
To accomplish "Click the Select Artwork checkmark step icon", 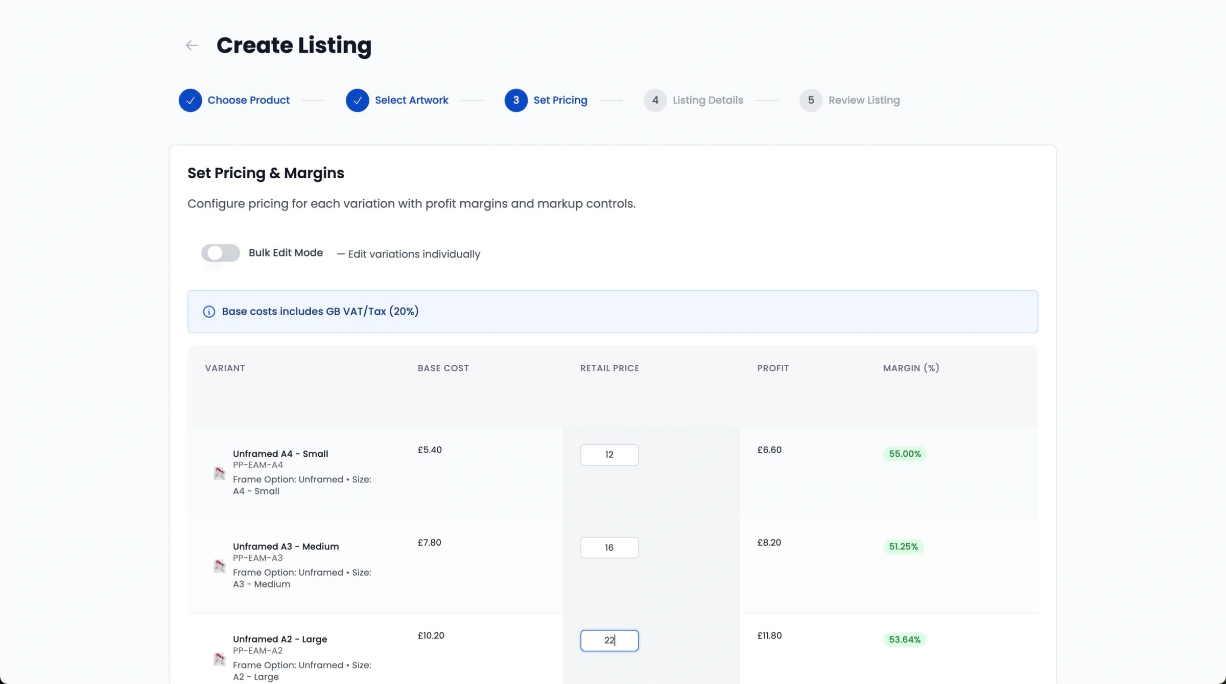I will 357,100.
